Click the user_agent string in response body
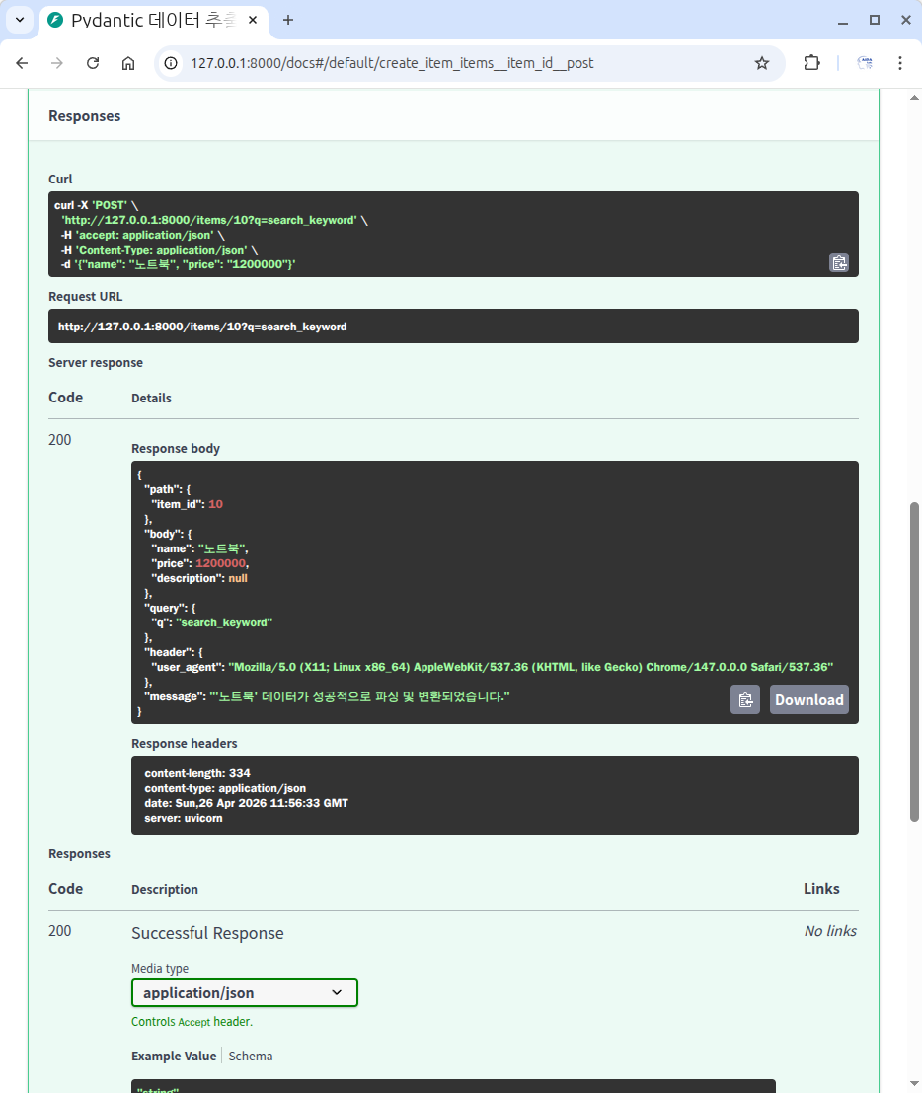This screenshot has width=922, height=1093. point(531,667)
